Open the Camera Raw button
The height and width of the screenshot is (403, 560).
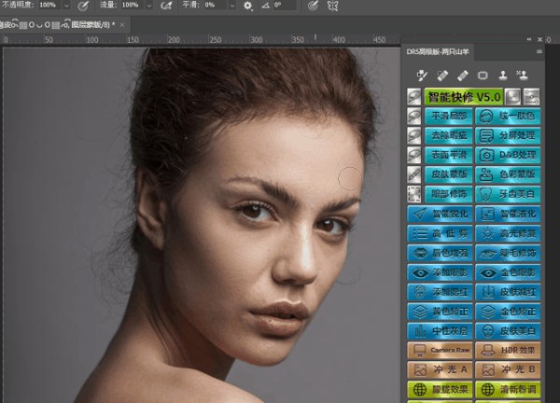[x=440, y=351]
